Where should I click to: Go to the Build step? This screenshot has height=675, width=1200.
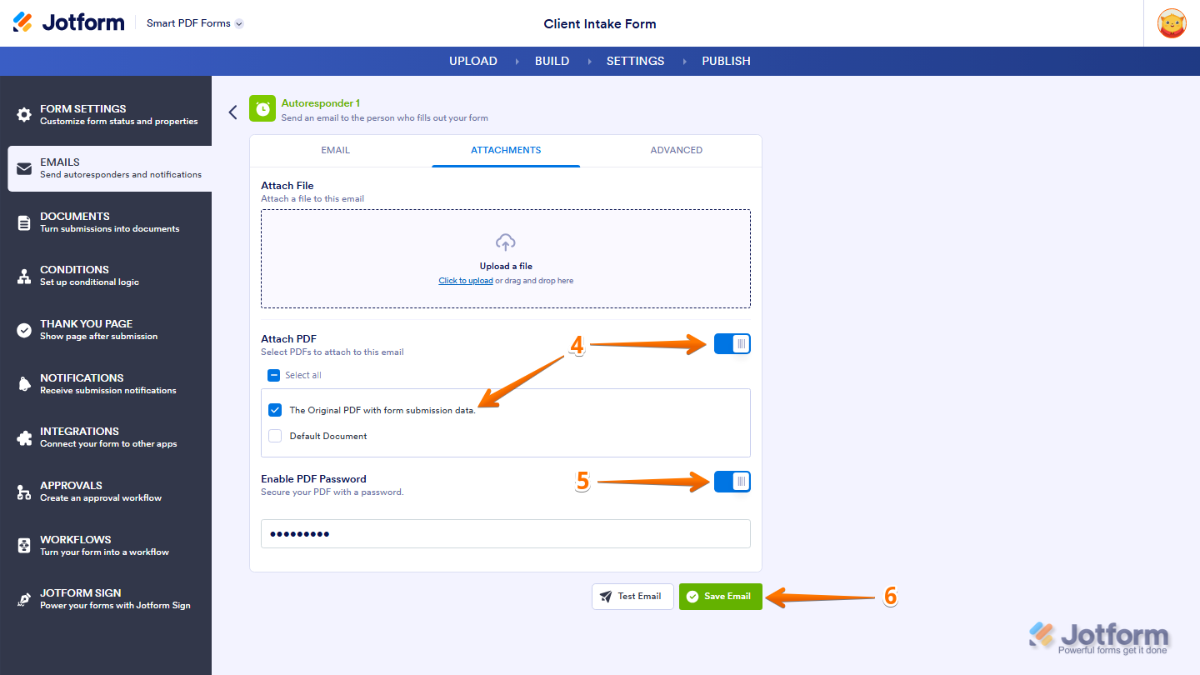tap(552, 61)
